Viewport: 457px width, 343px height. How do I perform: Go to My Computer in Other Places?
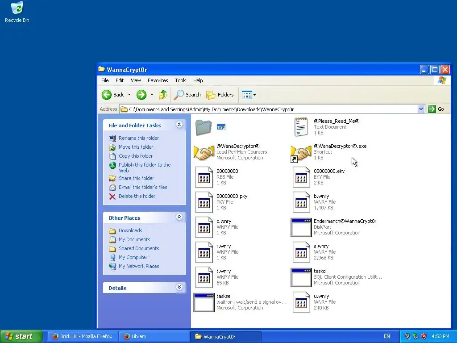133,258
